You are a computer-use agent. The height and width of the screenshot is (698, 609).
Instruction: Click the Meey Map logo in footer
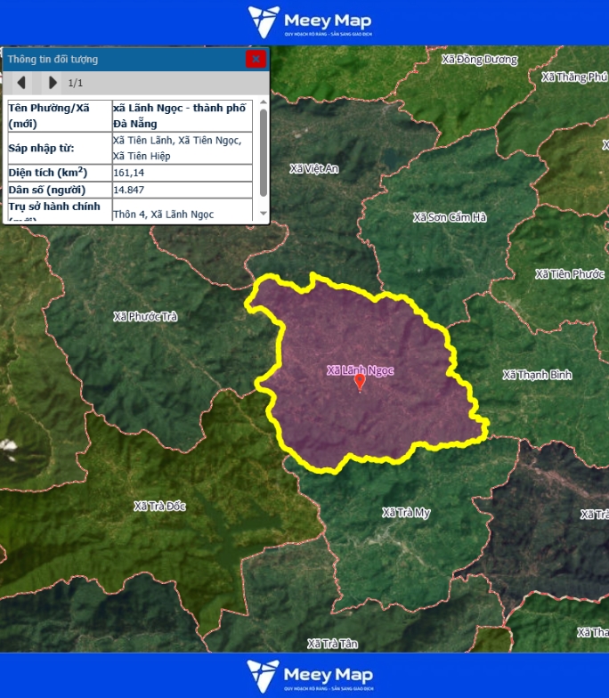309,676
